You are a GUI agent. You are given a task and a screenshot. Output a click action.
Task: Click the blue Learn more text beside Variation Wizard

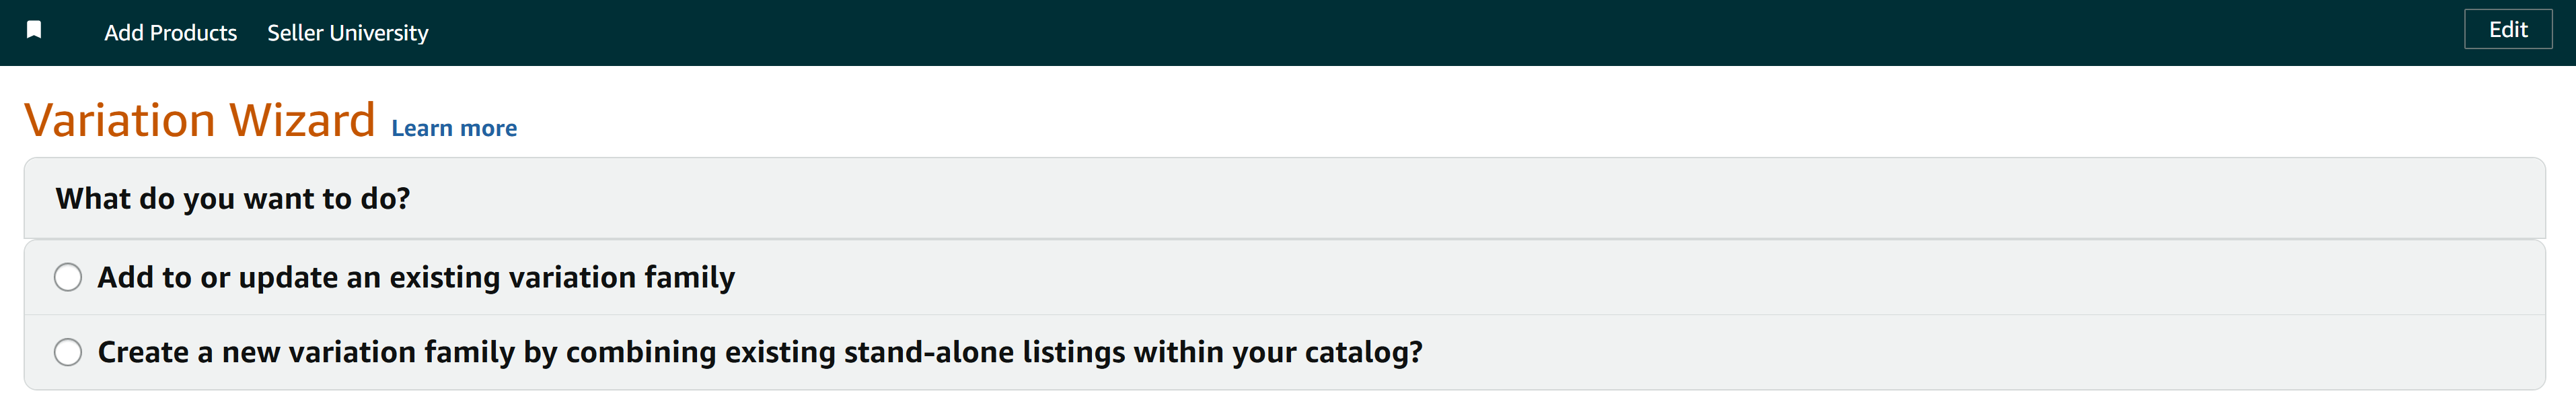tap(454, 128)
